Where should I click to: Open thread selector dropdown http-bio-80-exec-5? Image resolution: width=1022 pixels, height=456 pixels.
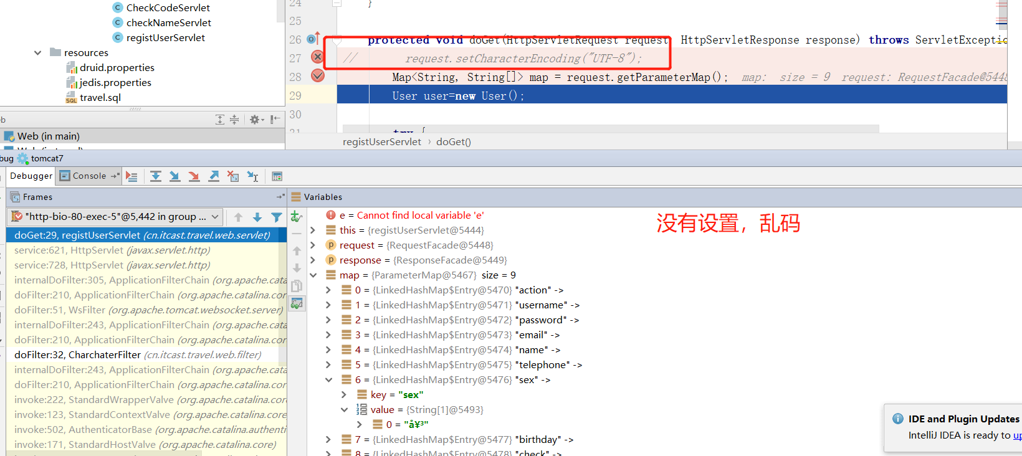click(116, 217)
